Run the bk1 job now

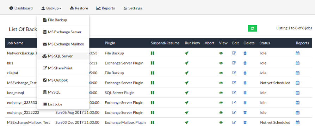click(187, 63)
